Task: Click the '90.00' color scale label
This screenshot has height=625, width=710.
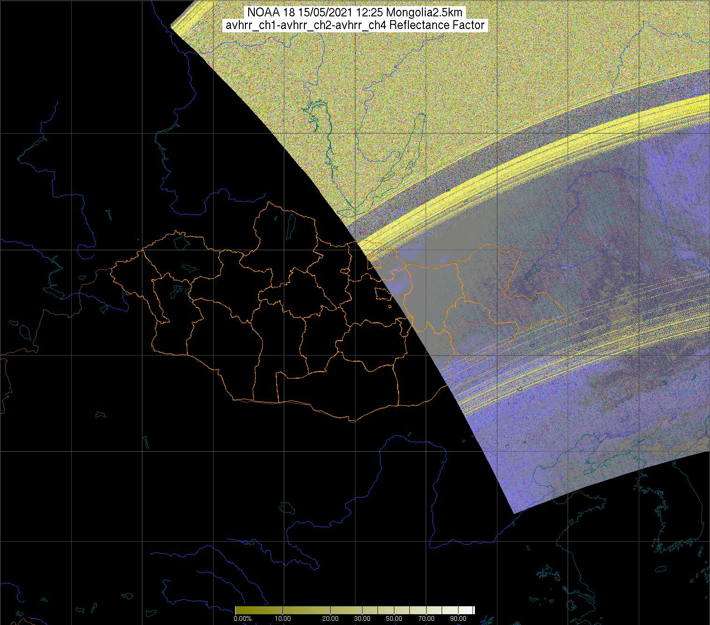Action: 458,618
